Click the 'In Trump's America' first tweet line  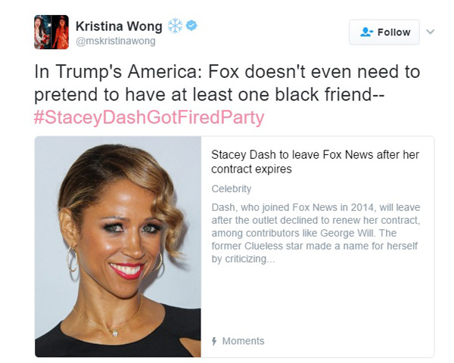(x=227, y=72)
